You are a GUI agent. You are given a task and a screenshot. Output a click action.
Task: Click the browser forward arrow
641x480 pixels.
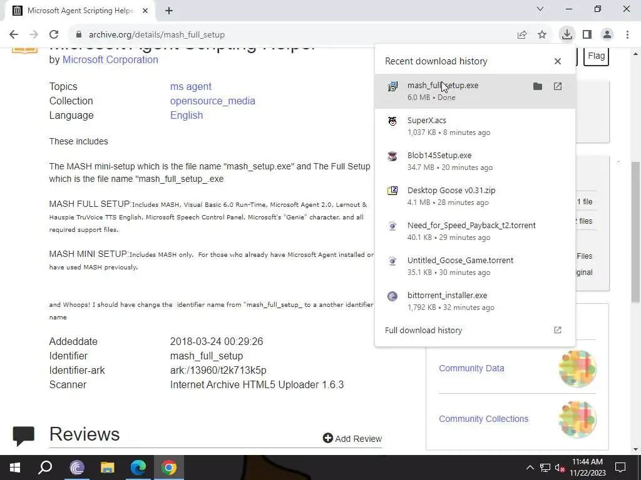(x=34, y=35)
